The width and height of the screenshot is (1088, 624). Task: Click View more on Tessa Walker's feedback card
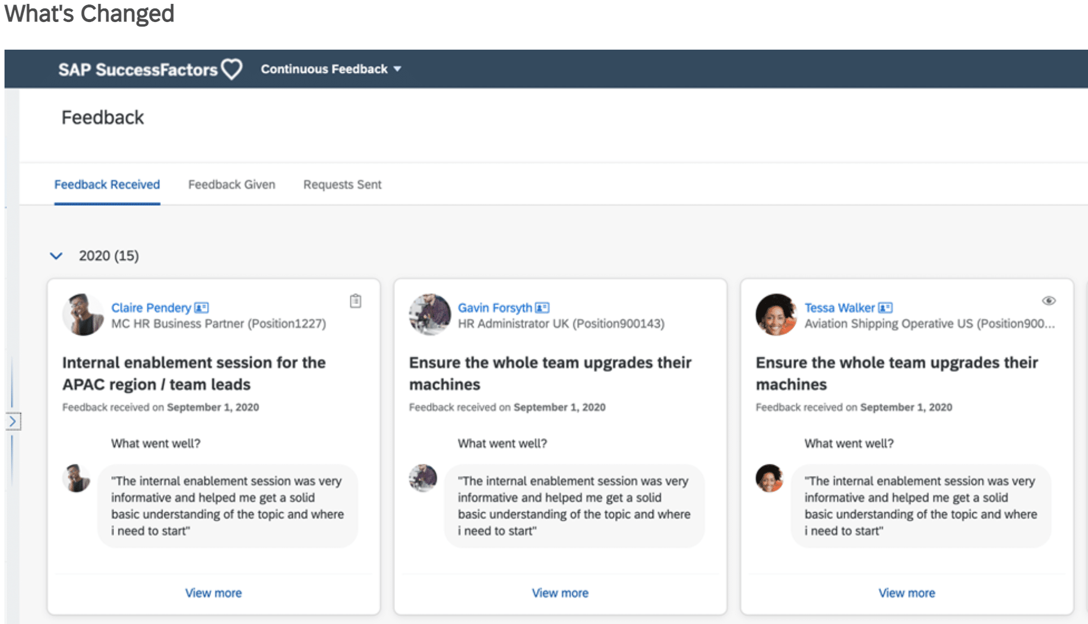coord(906,592)
